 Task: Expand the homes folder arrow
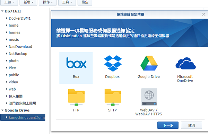click(x=6, y=32)
